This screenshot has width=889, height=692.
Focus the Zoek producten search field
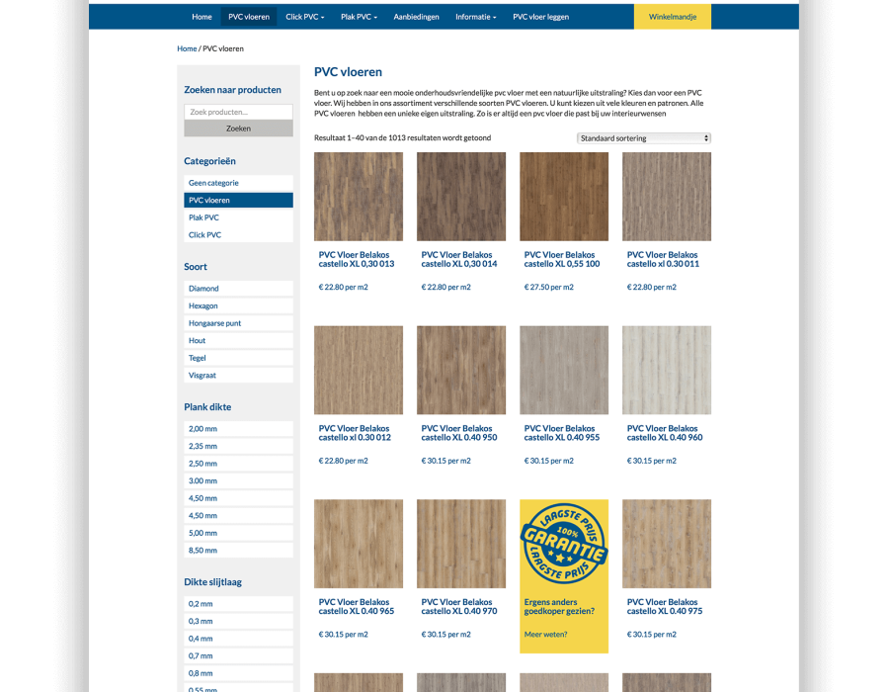[x=238, y=112]
